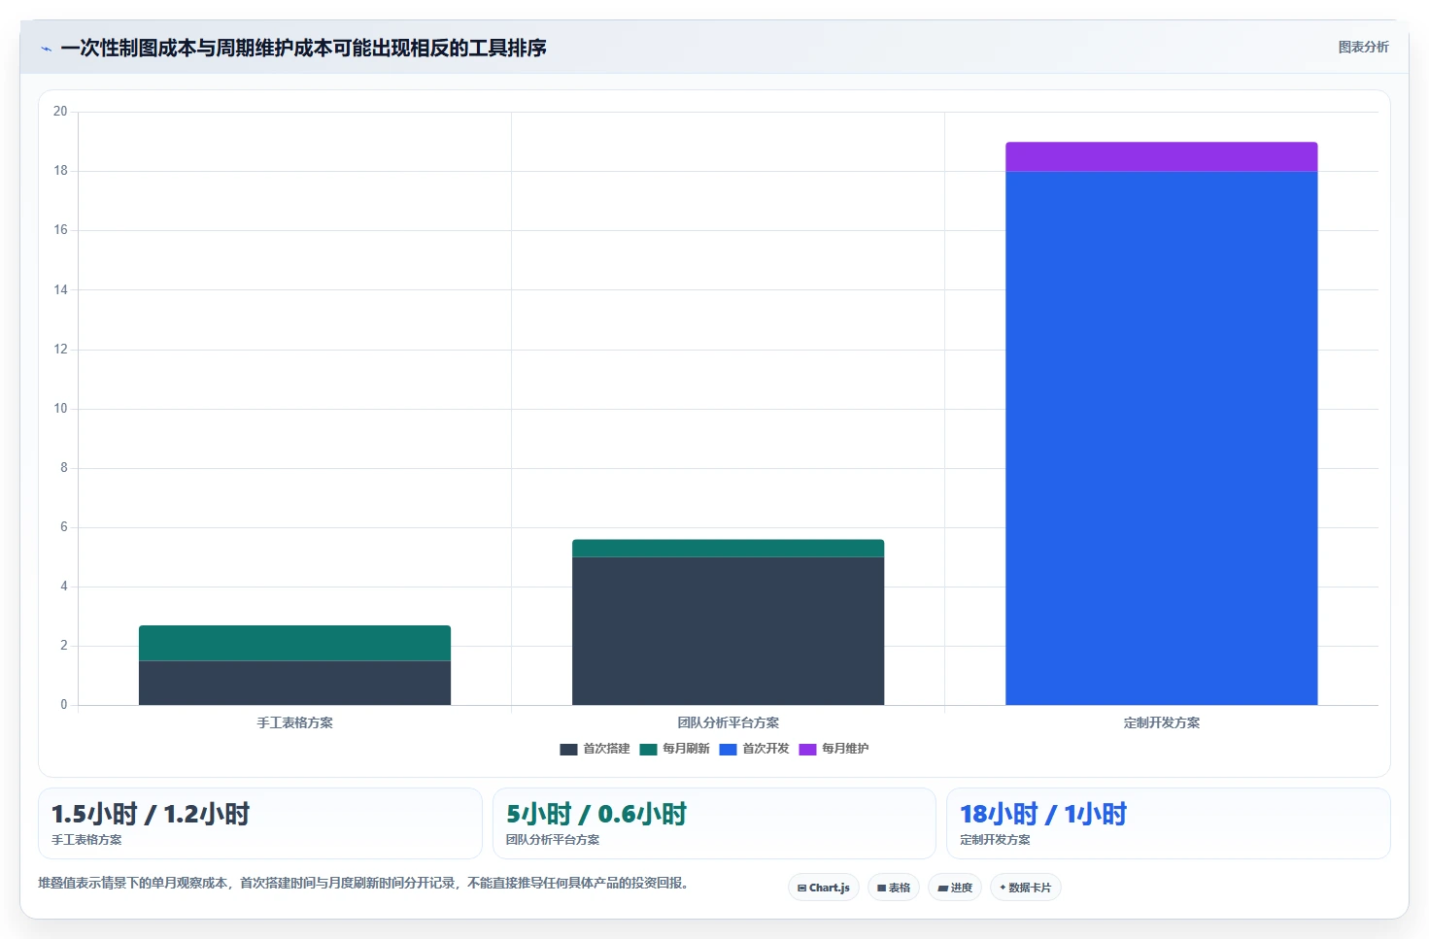The height and width of the screenshot is (939, 1429).
Task: Click the chart title text about 工具排序
Action: pyautogui.click(x=303, y=48)
